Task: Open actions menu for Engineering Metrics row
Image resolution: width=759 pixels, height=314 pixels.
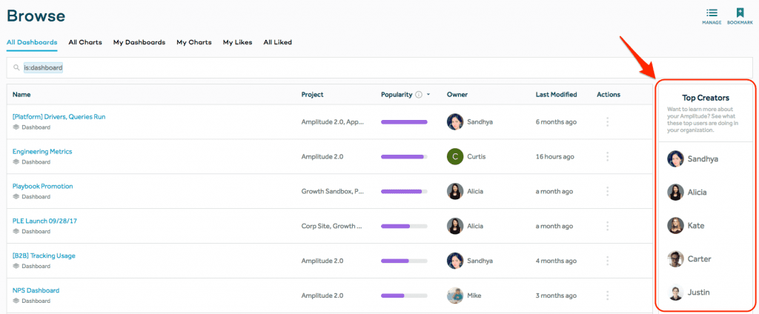Action: (x=607, y=156)
